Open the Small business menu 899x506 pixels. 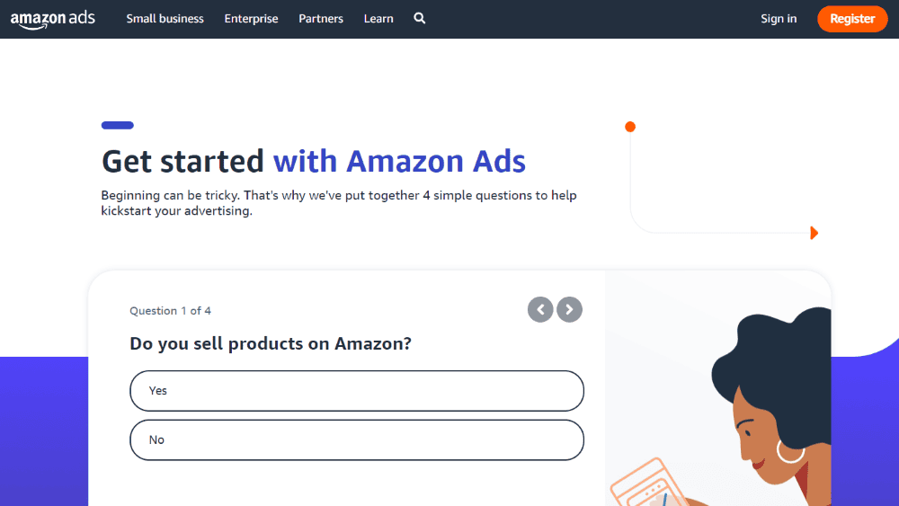[x=165, y=19]
